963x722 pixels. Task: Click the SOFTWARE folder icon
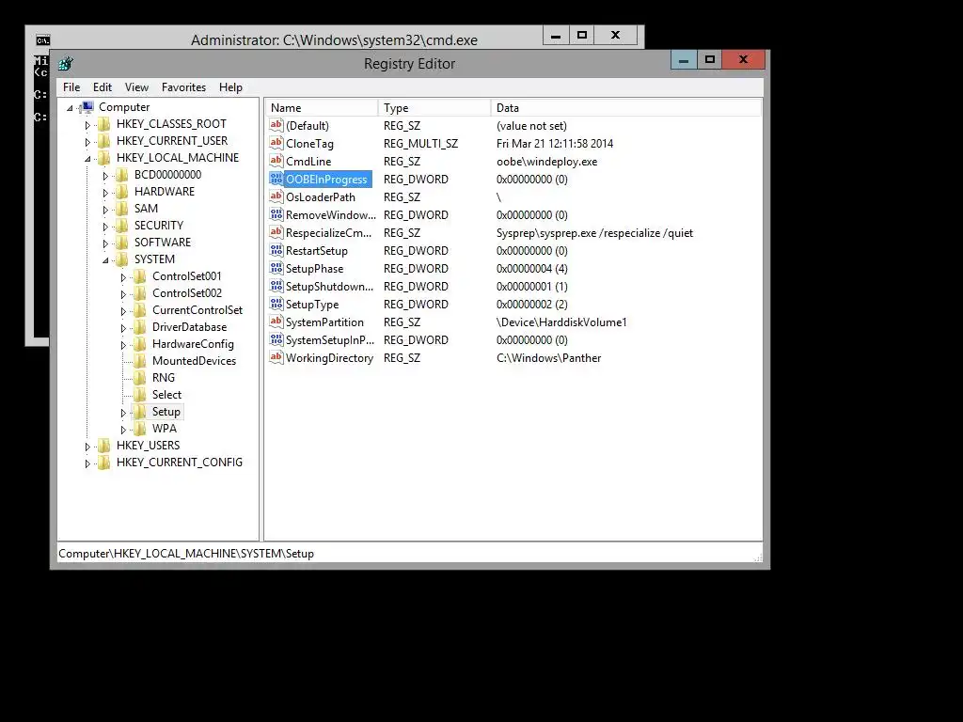[122, 243]
